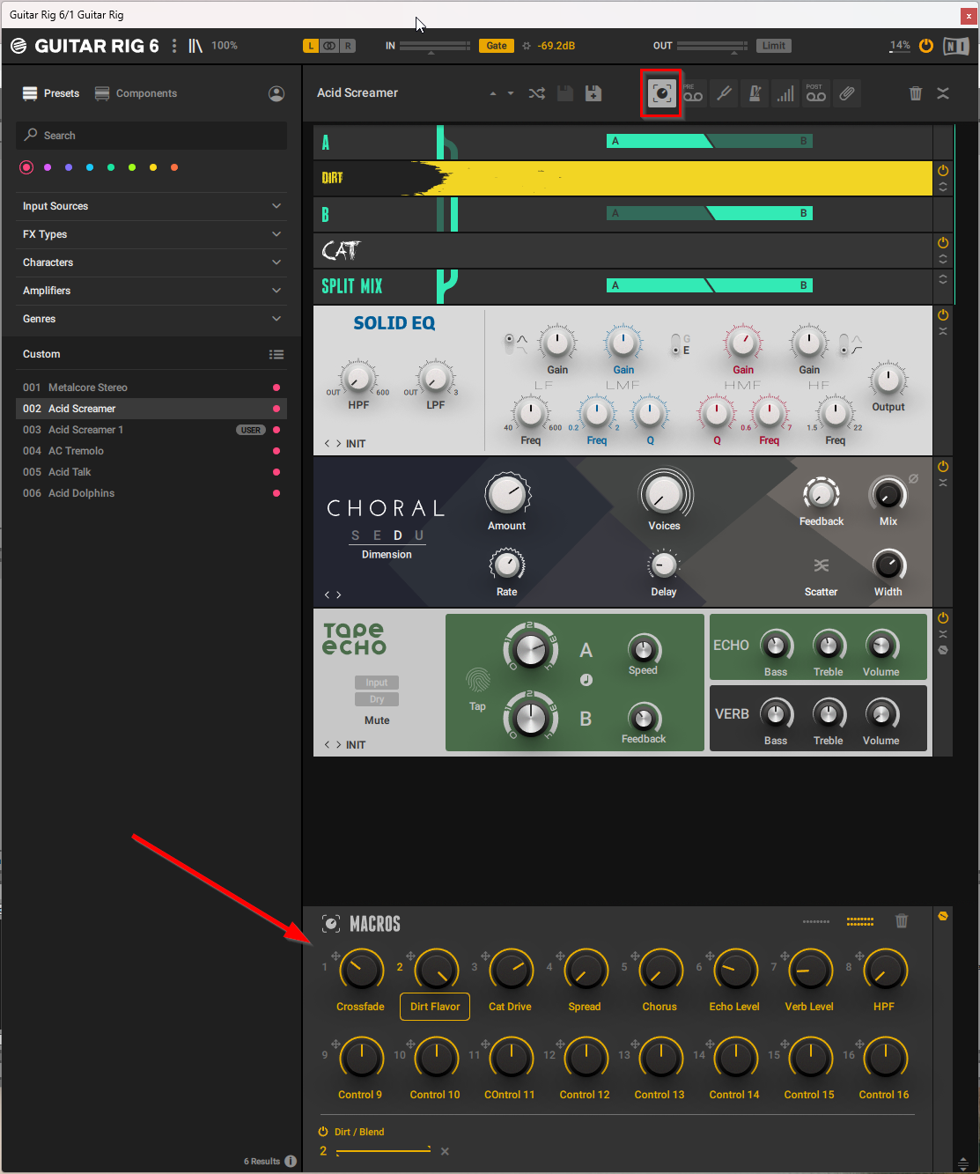Filter presets by the purple color tag

point(48,167)
